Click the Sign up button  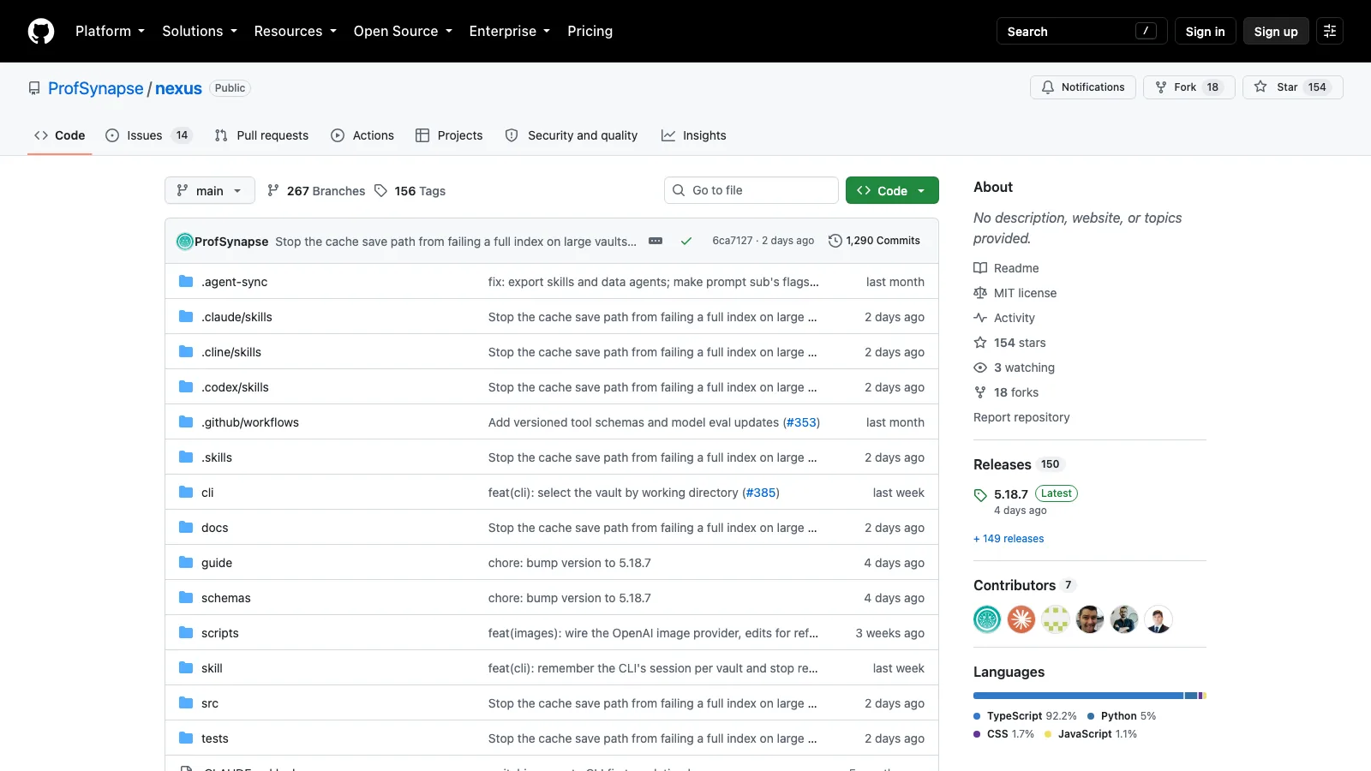coord(1276,31)
